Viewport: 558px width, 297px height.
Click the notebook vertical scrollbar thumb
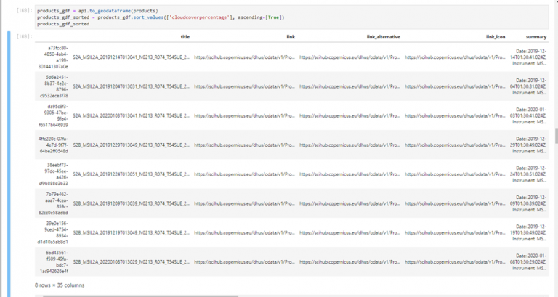pos(556,136)
